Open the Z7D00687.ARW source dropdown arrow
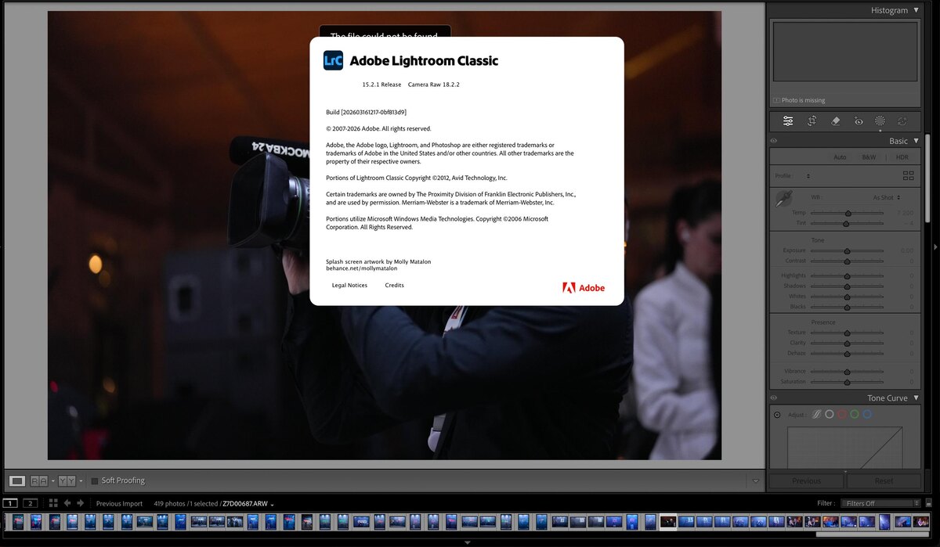 [273, 504]
